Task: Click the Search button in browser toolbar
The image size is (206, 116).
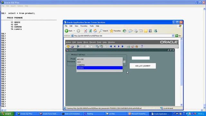Action: (104, 31)
